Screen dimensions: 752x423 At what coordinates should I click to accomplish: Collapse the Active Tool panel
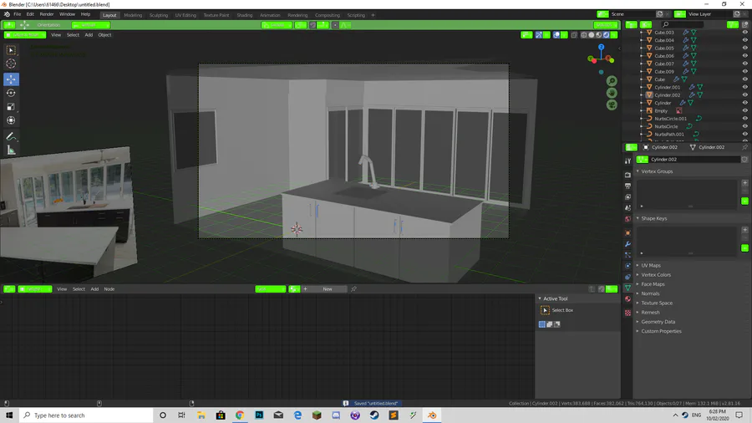[540, 298]
